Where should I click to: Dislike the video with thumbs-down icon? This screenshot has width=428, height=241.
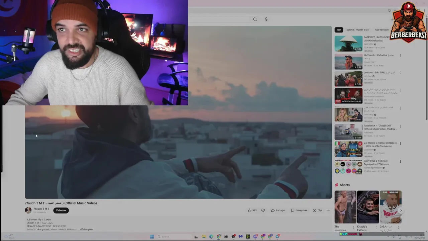[x=263, y=210]
